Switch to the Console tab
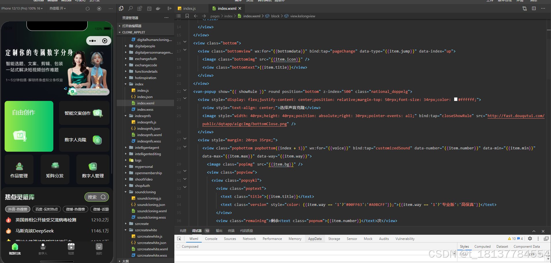This screenshot has width=551, height=263. coord(211,239)
